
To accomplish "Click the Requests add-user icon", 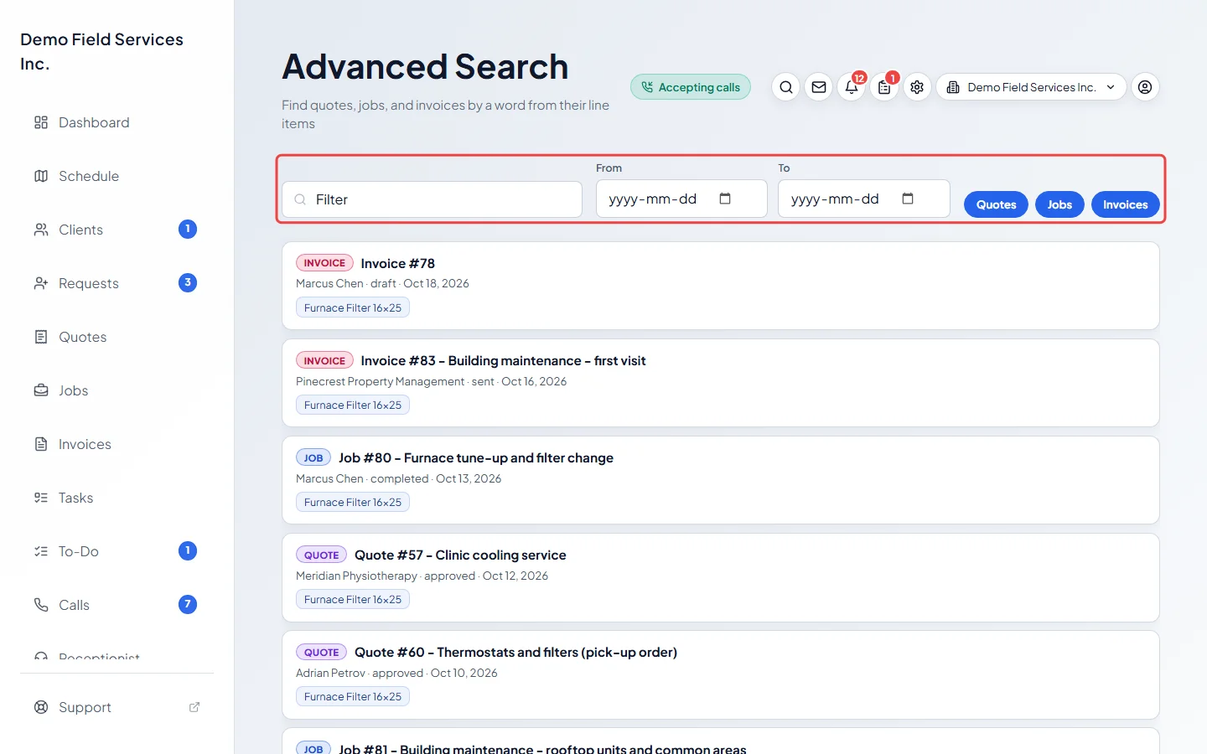I will click(x=41, y=283).
